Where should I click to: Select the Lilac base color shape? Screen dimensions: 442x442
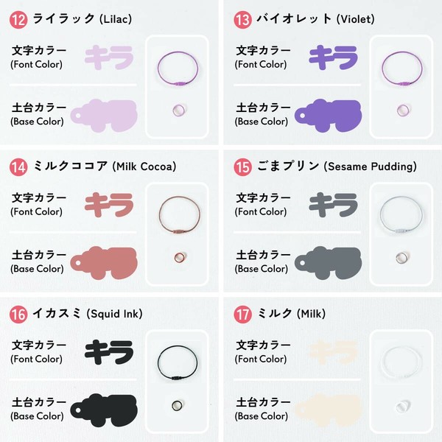click(x=104, y=116)
